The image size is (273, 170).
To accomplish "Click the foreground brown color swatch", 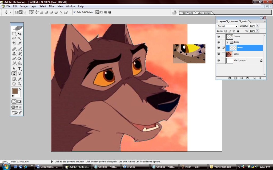I will click(x=15, y=91).
